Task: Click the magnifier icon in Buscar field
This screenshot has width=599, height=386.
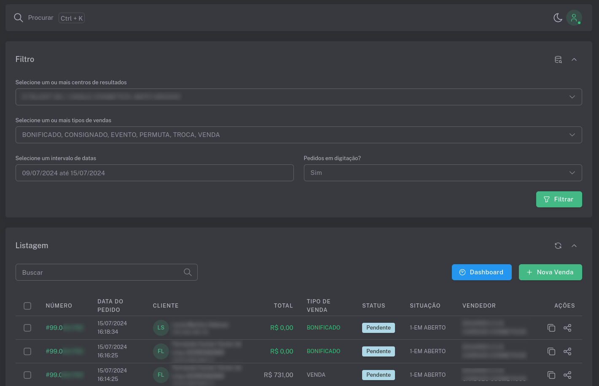Action: [188, 272]
